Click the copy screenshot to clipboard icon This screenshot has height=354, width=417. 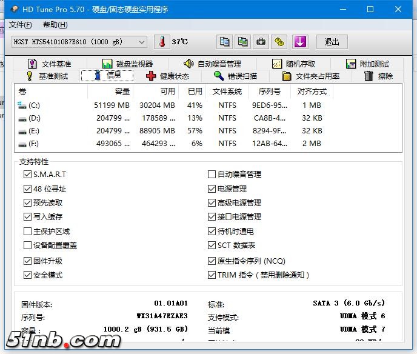[x=242, y=42]
